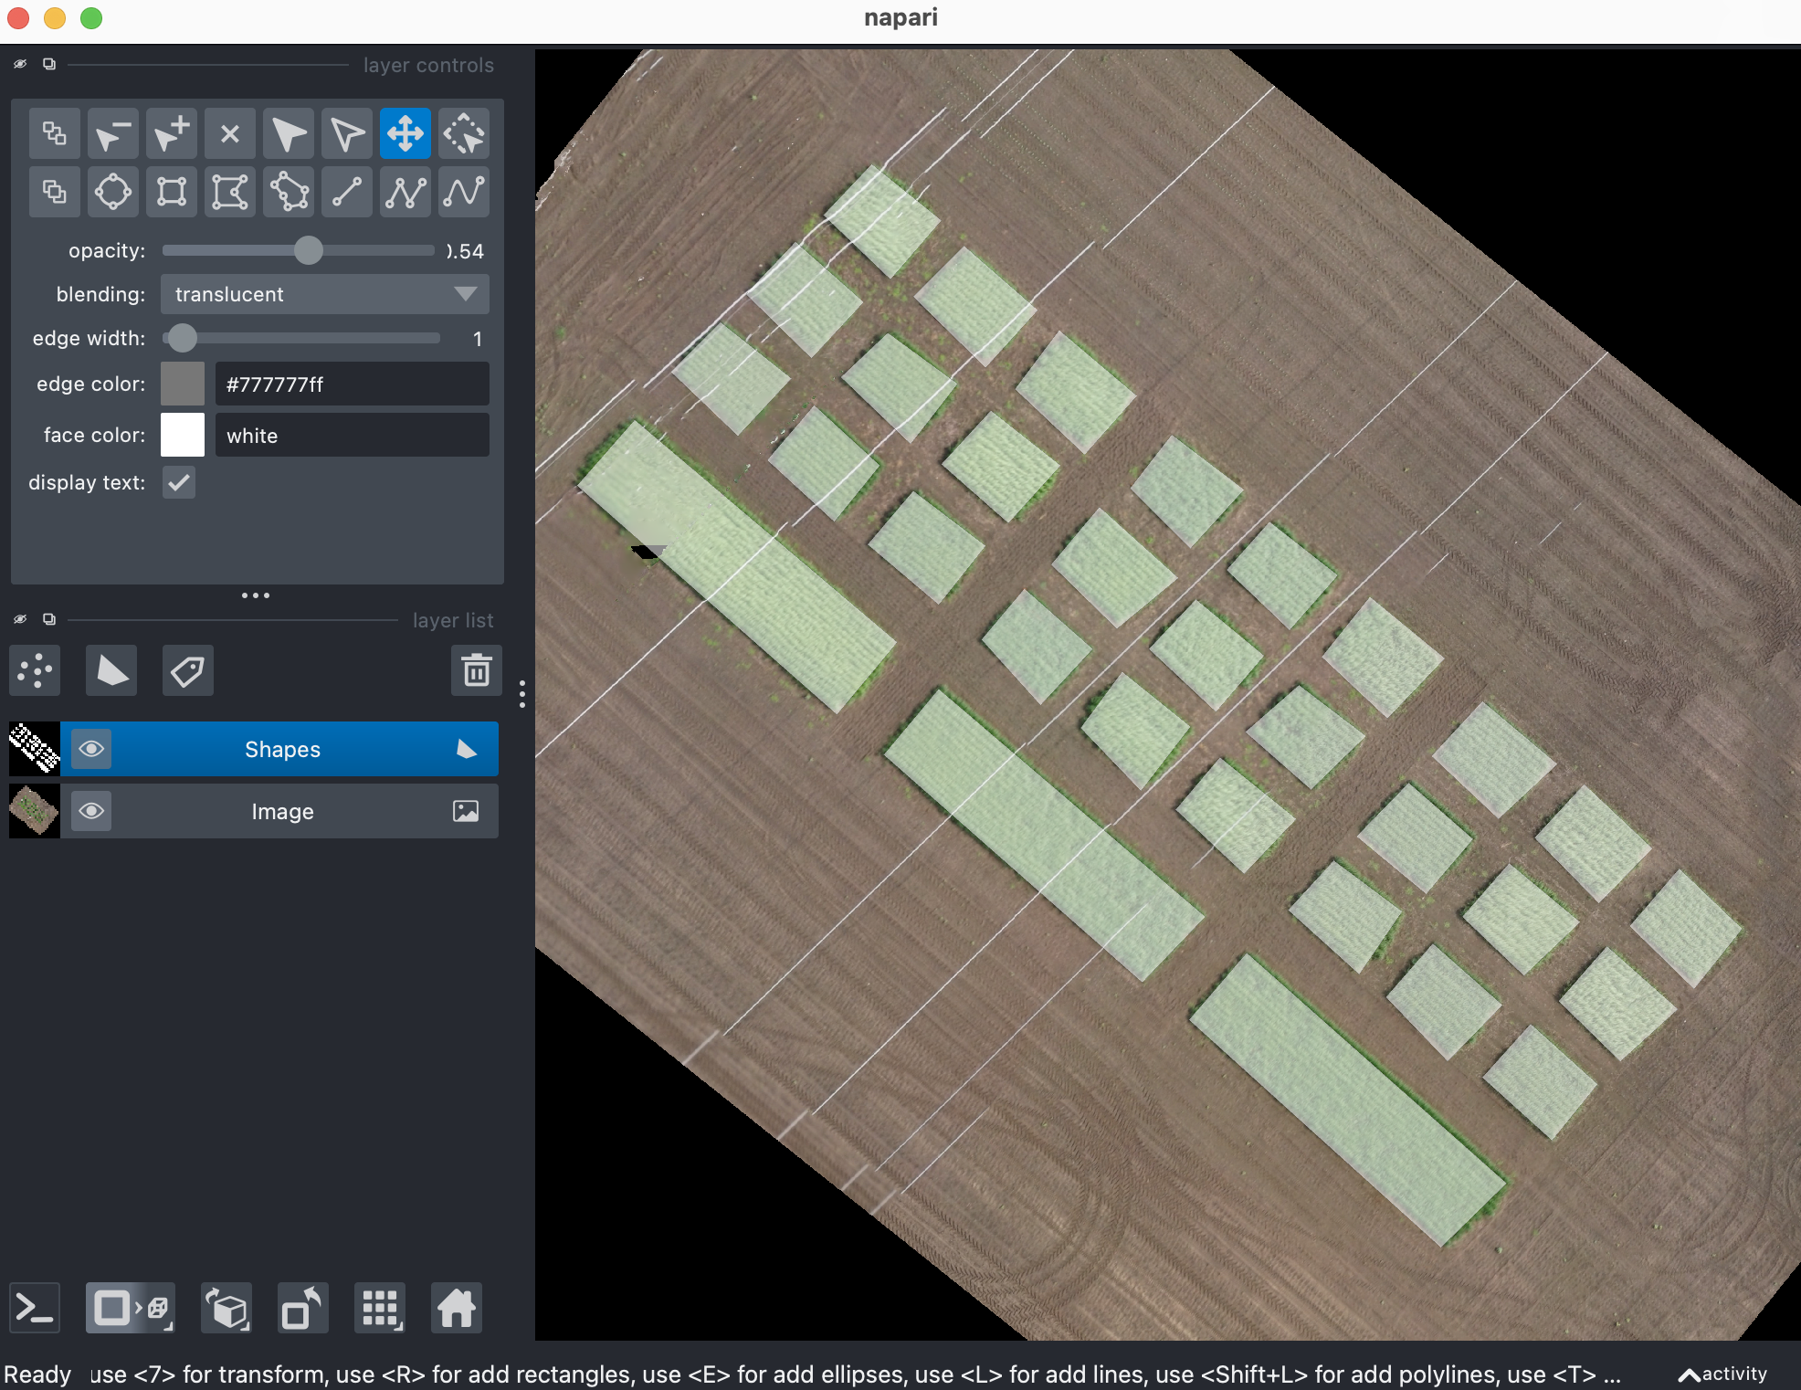This screenshot has height=1390, width=1801.
Task: Activate the transform mode tool
Action: [x=464, y=134]
